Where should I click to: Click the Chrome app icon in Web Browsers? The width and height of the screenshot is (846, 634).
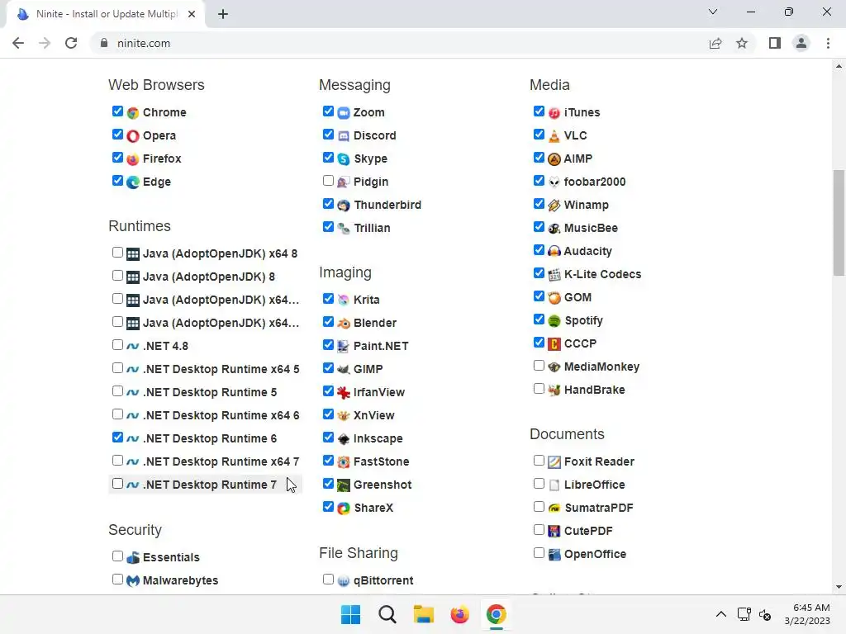[x=133, y=112]
